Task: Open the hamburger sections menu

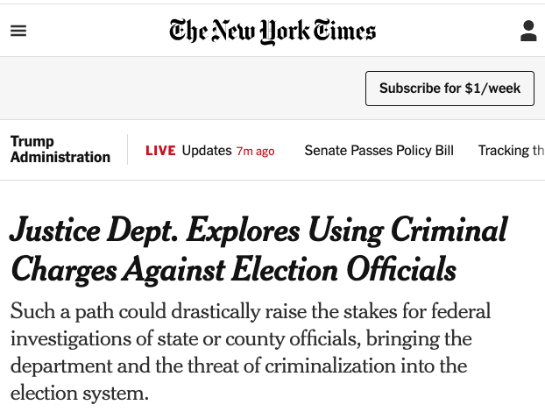Action: click(18, 31)
